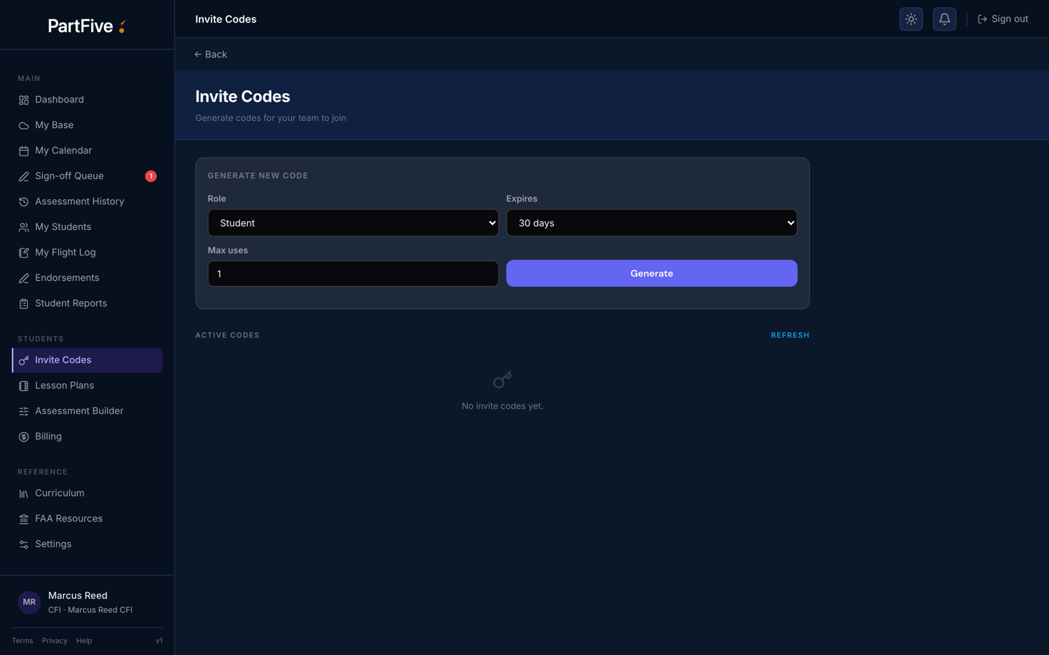1049x655 pixels.
Task: Go to Billing
Action: click(87, 437)
